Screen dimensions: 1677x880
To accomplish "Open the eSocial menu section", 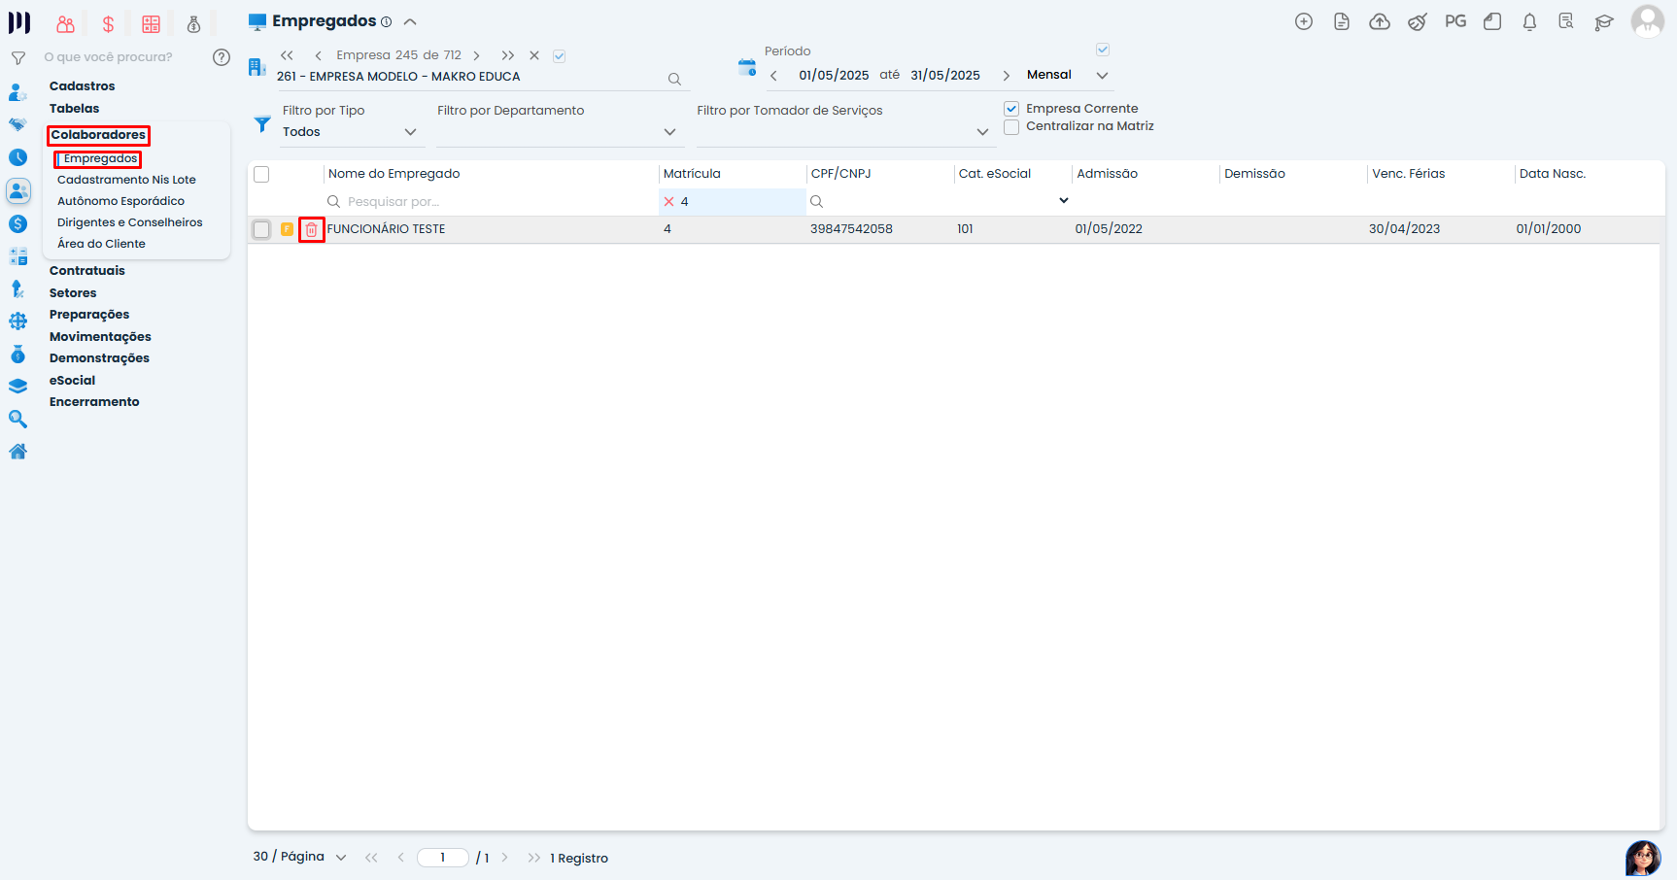I will click(72, 381).
